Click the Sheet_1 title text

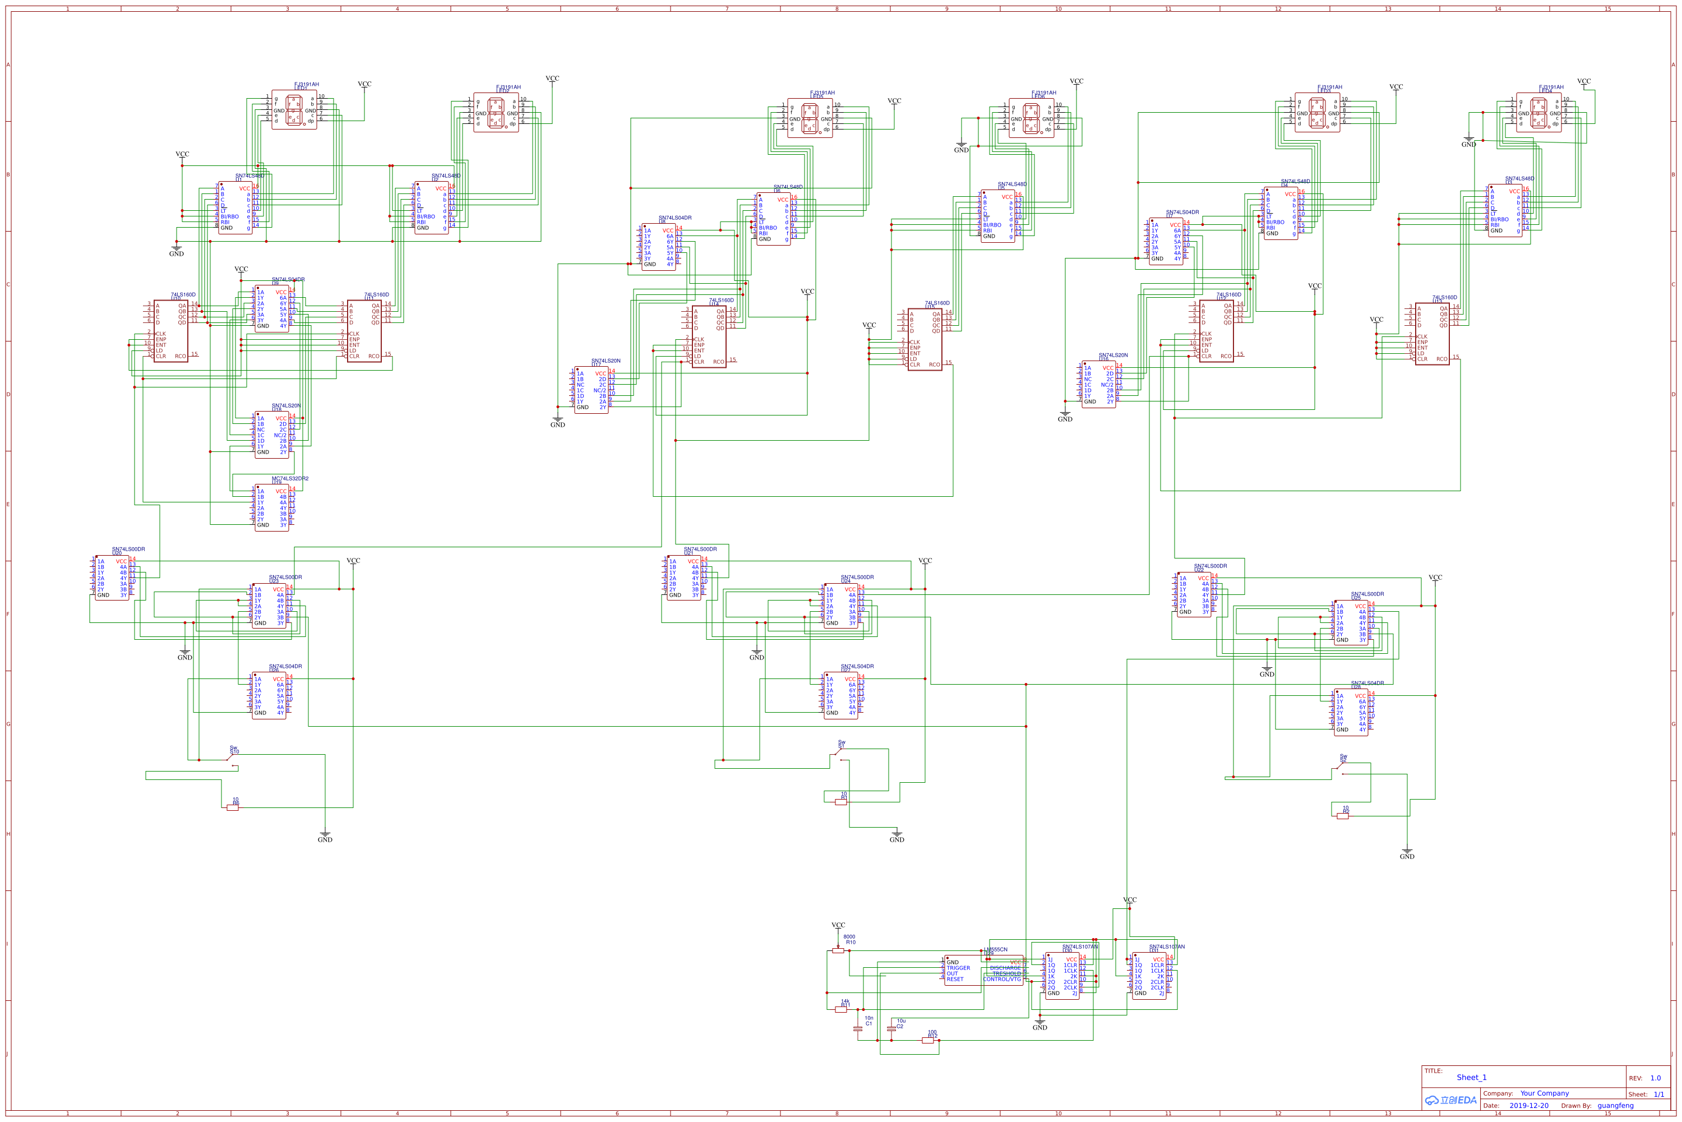[1471, 1077]
